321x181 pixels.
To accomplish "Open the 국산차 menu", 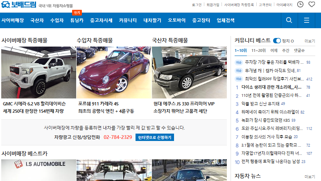I will 37,20.
